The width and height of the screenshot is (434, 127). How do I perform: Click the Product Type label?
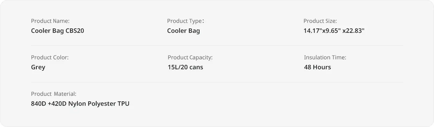(185, 21)
